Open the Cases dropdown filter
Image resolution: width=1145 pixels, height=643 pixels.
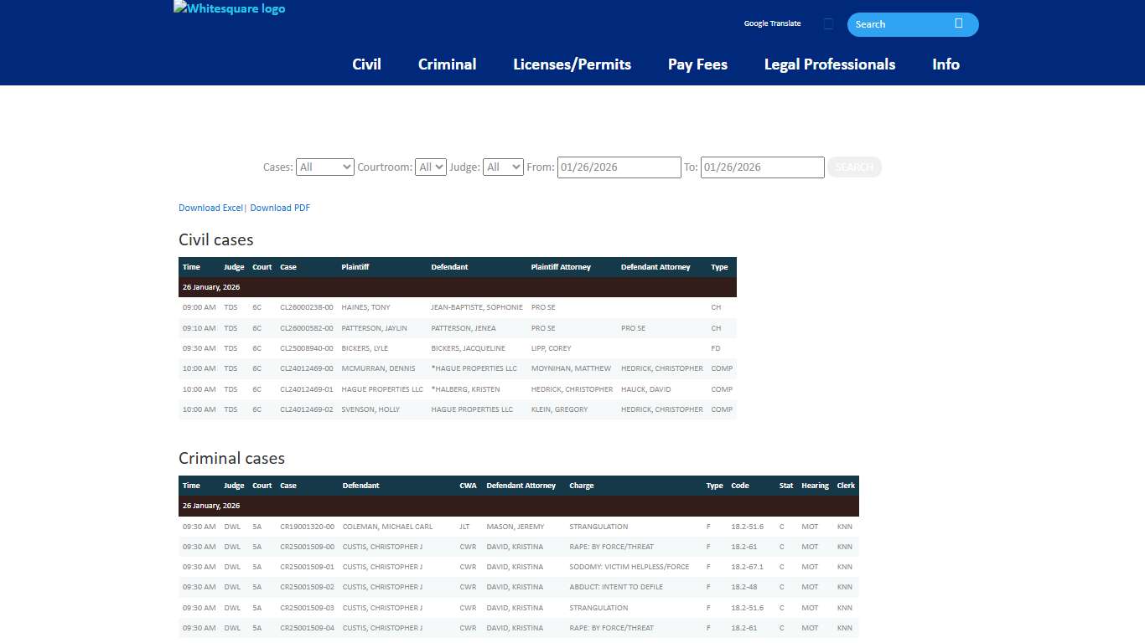[x=324, y=167]
